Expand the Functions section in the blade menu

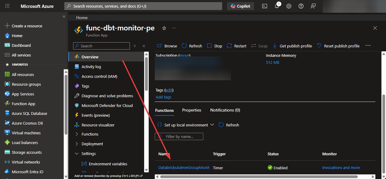coord(90,134)
